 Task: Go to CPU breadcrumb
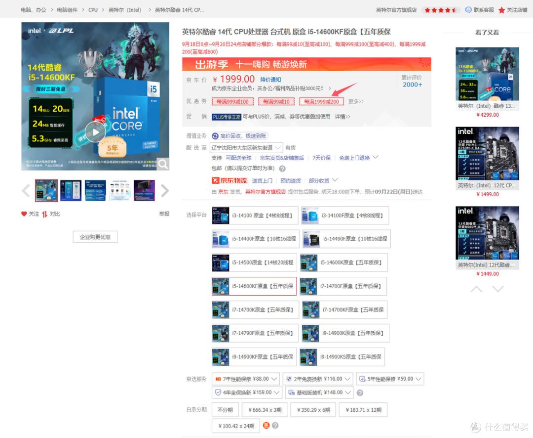tap(93, 10)
